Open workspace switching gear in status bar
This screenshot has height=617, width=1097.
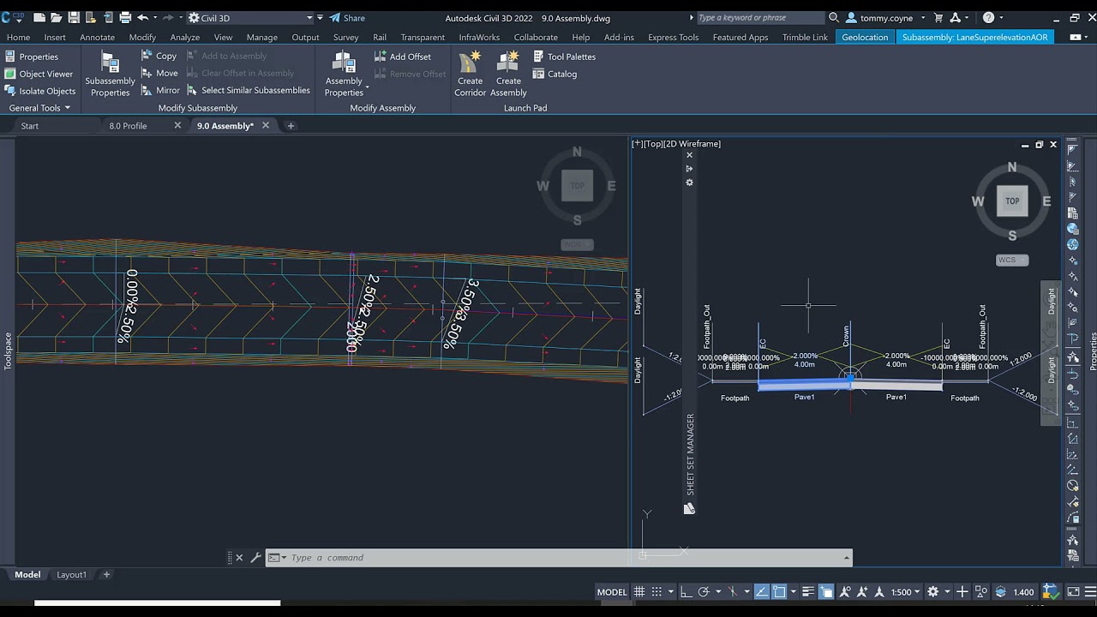pyautogui.click(x=933, y=592)
